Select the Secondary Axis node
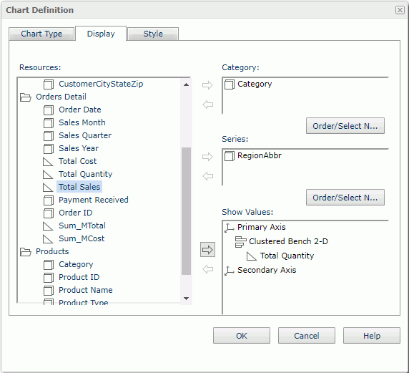 267,270
